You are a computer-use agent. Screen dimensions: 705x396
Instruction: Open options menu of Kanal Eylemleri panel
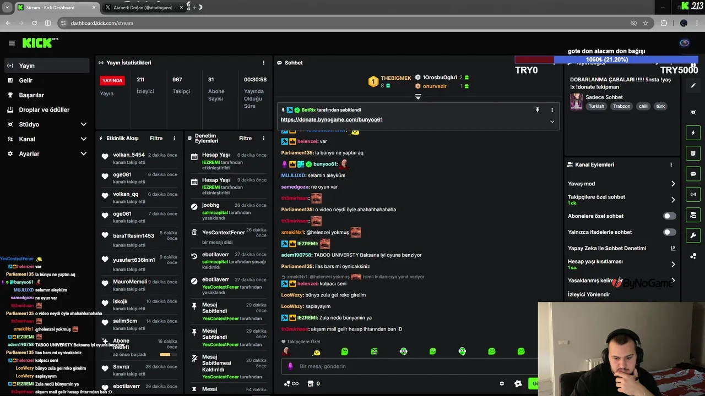[x=671, y=164]
